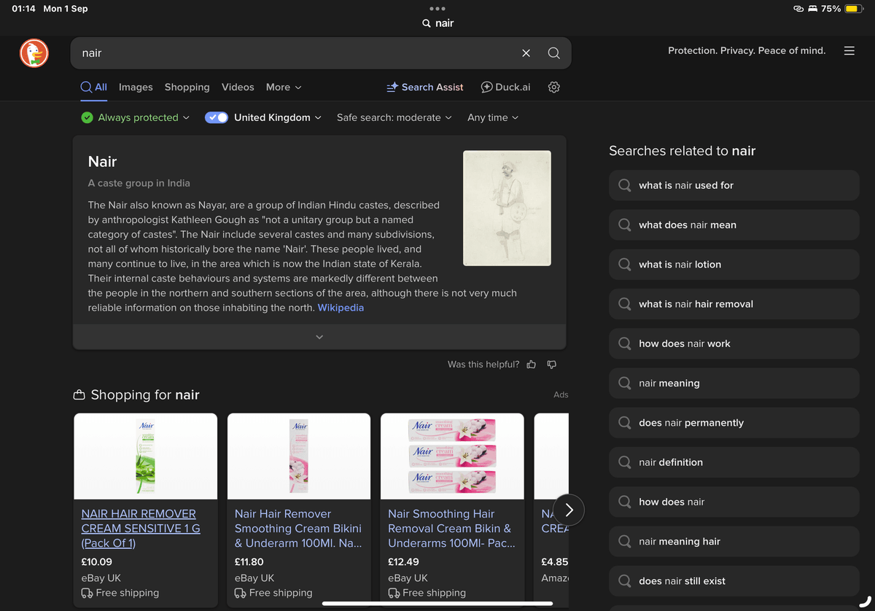Search 'nair meaning hair'
The image size is (875, 611).
[x=734, y=541]
